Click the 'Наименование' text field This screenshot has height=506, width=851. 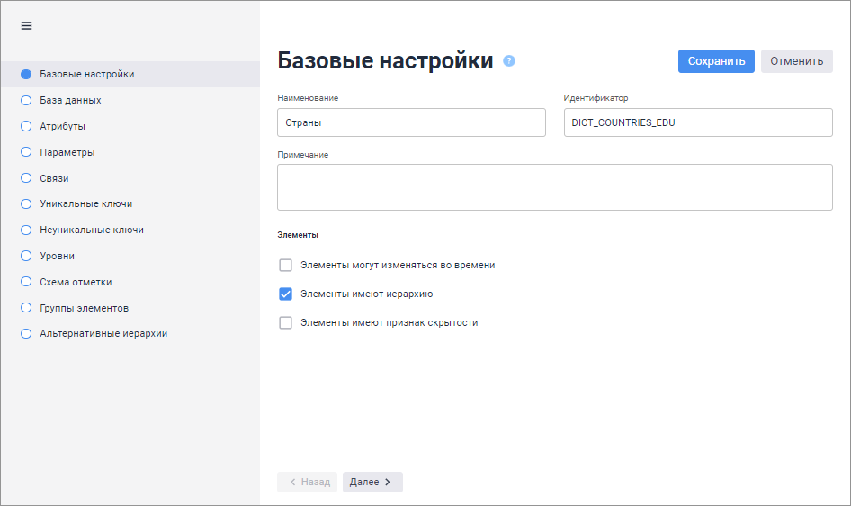click(411, 122)
